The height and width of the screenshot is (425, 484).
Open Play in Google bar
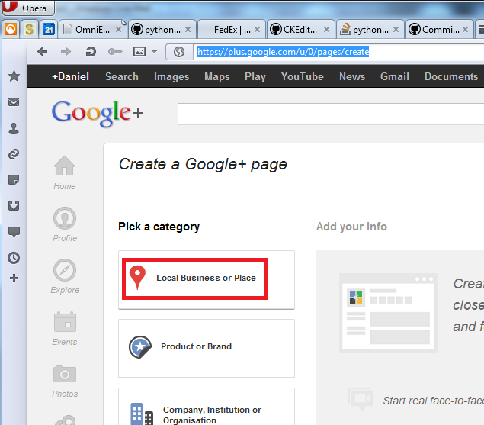(x=255, y=76)
